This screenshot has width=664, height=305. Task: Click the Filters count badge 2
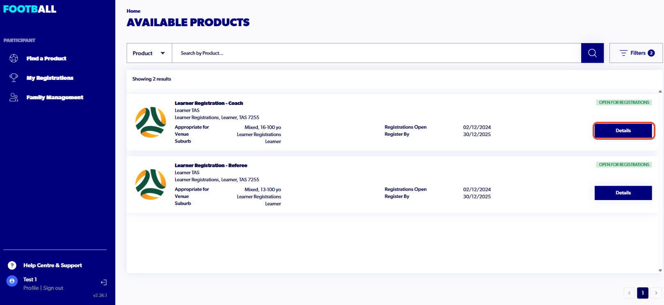coord(651,53)
